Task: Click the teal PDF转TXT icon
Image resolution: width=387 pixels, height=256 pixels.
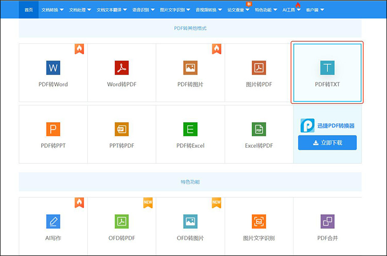Action: [327, 68]
